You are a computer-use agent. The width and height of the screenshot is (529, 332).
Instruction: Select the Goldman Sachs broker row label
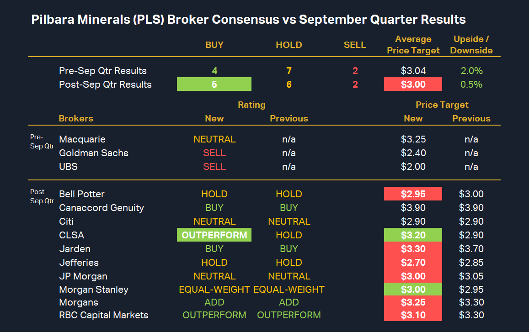click(x=94, y=153)
